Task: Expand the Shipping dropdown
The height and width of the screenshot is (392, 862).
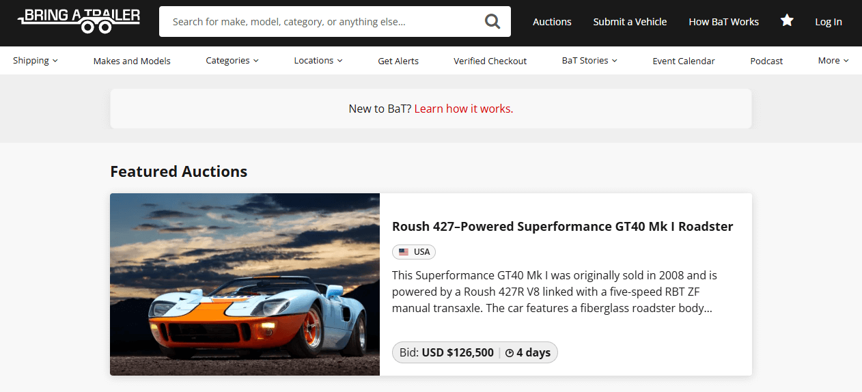Action: [36, 61]
